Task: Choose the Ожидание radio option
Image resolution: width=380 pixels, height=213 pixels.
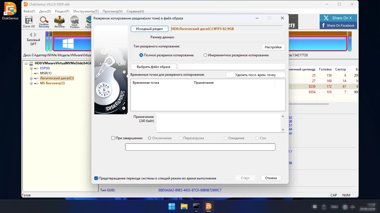Action: coord(226,138)
